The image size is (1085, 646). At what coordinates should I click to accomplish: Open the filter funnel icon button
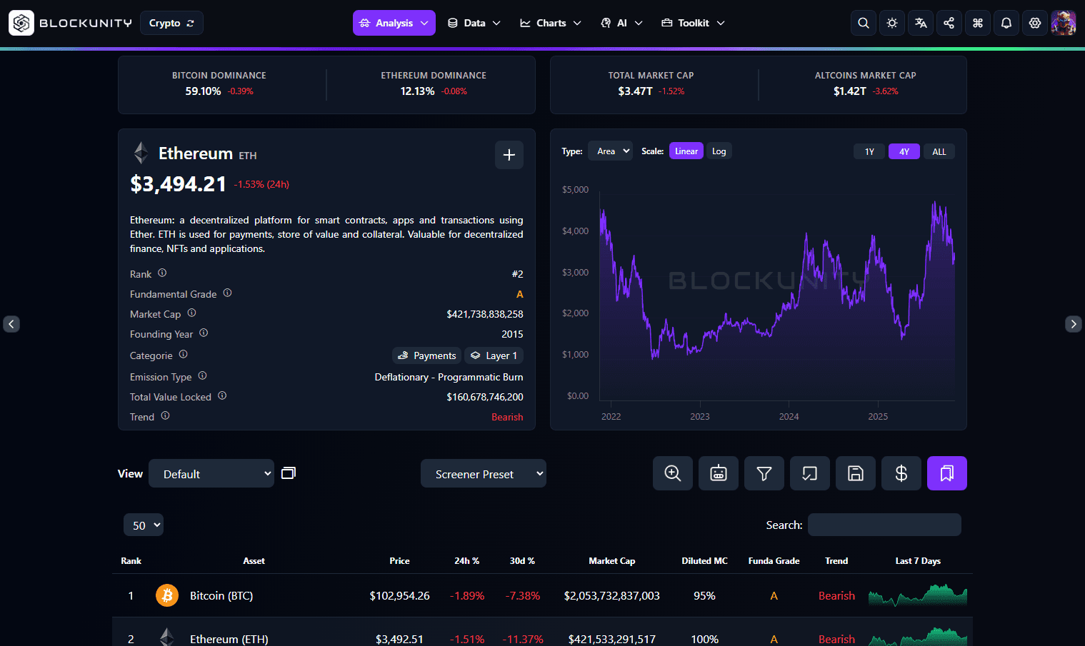(764, 473)
